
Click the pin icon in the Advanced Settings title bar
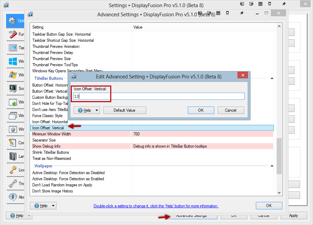(242, 13)
